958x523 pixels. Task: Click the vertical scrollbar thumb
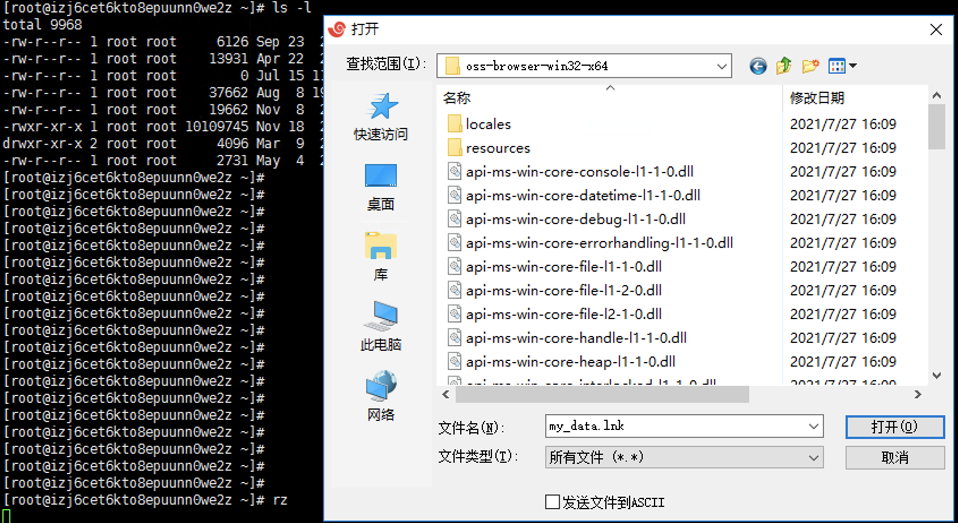936,127
